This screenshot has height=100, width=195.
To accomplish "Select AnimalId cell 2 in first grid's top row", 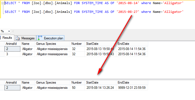I will tap(12, 49).
